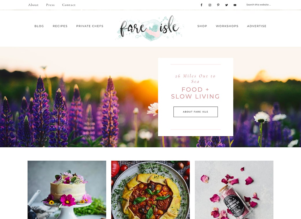
Task: Open the flower-topped cake thumbnail
Action: pyautogui.click(x=67, y=190)
